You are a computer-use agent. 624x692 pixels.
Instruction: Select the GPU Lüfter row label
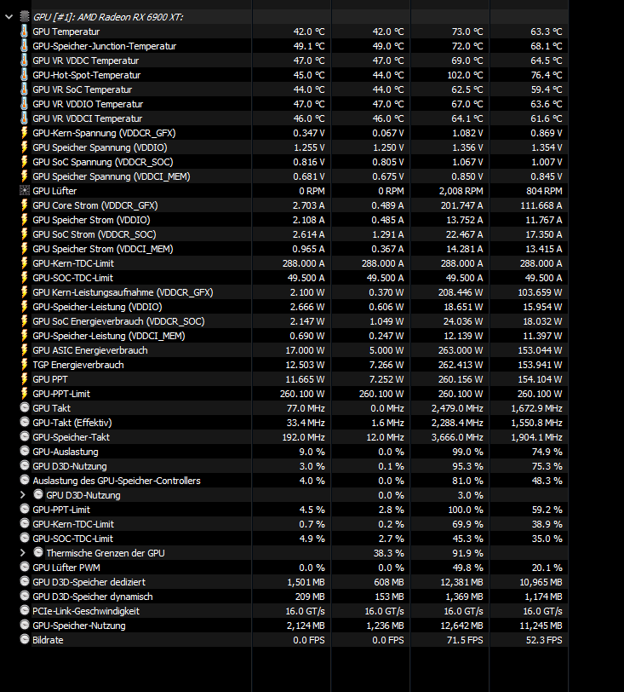coord(54,191)
